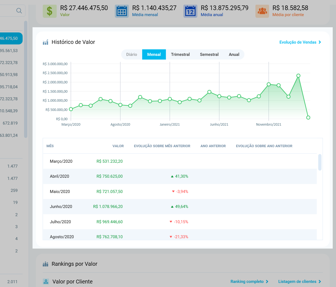336x287 pixels.
Task: Switch to the Trimestral period tab
Action: [x=180, y=55]
